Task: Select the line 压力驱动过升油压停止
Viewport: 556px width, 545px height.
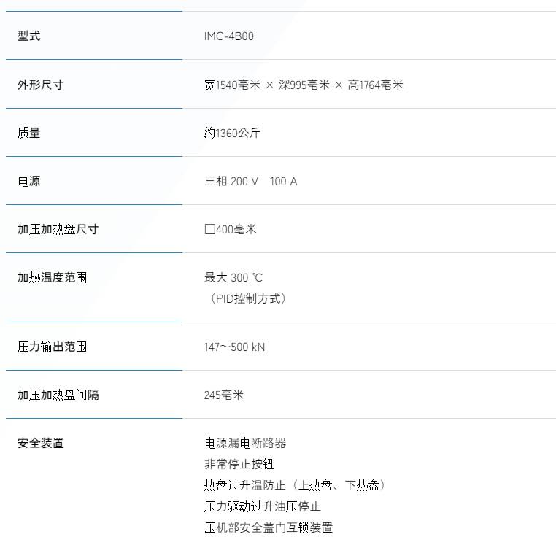Action: coord(263,506)
